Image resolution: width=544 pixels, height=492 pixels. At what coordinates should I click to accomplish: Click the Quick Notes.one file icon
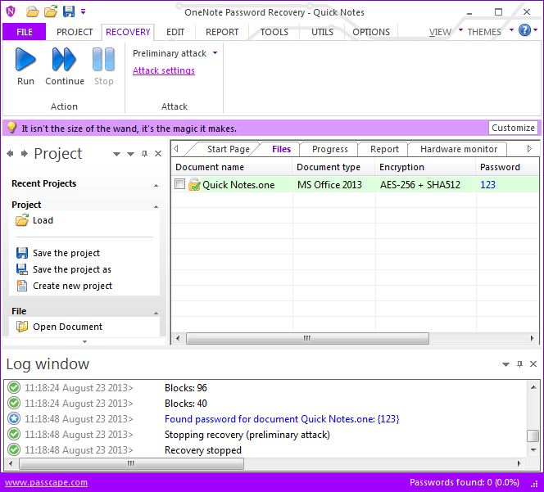(x=195, y=184)
